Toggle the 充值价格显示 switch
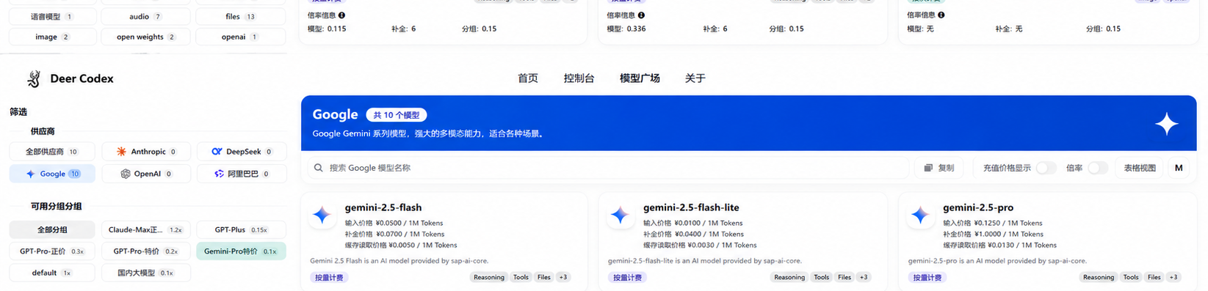This screenshot has height=291, width=1208. [1046, 168]
